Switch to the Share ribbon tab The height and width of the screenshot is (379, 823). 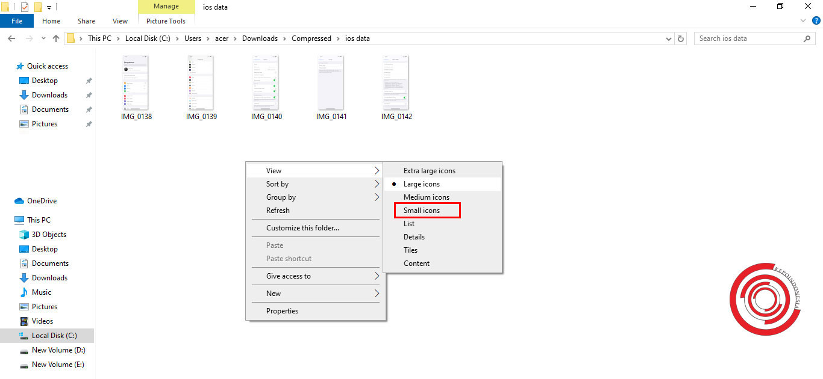point(86,20)
